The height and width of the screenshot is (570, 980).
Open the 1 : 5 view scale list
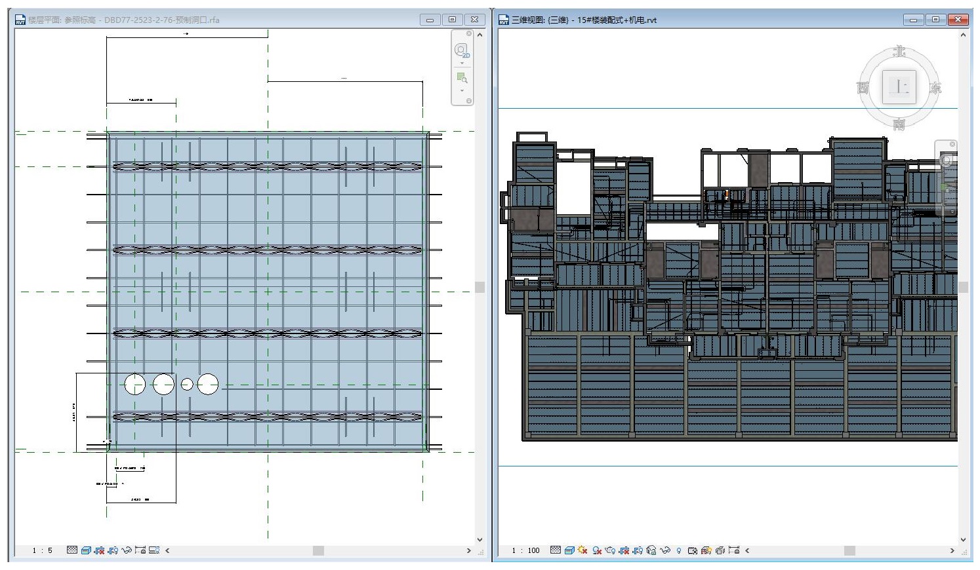pyautogui.click(x=42, y=550)
